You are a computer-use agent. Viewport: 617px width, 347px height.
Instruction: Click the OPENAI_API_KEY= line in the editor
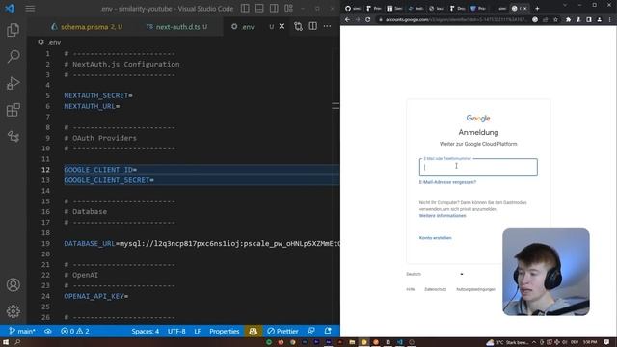(96, 296)
